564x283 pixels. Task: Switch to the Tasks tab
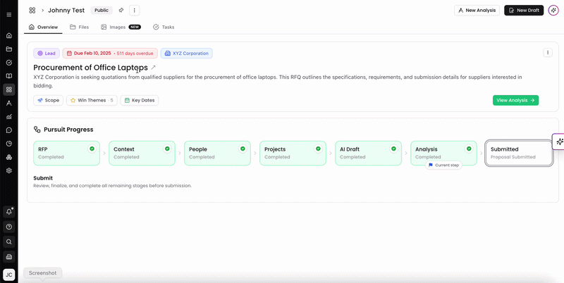pos(164,27)
